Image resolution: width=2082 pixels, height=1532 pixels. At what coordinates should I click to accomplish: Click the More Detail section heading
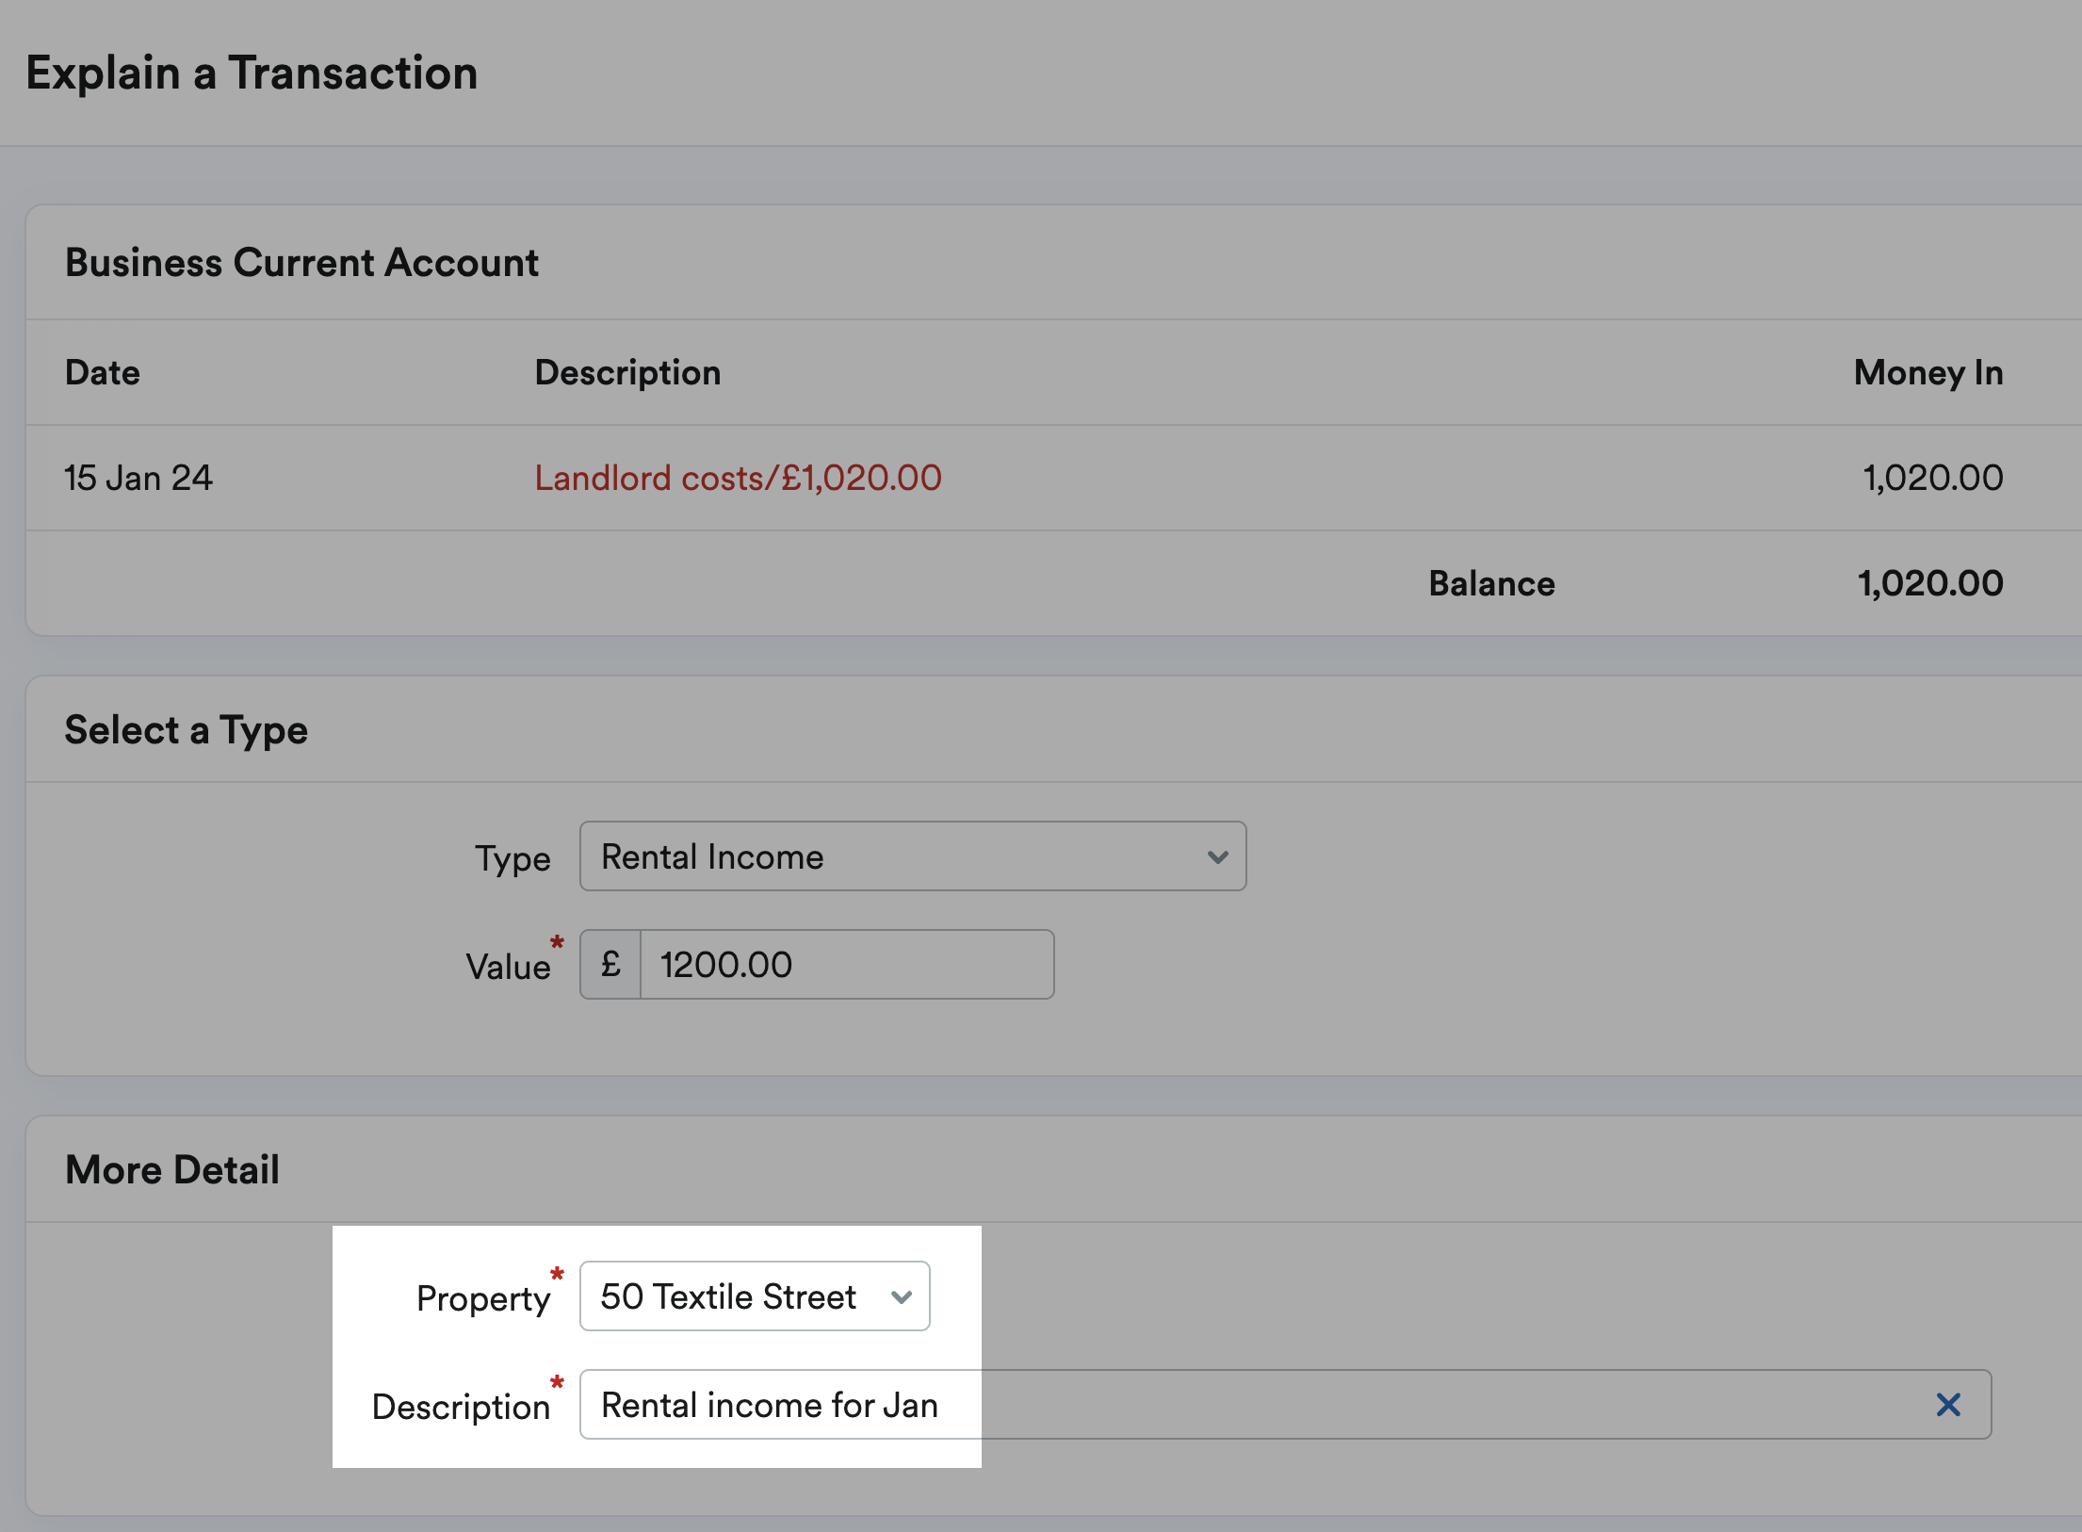[172, 1169]
